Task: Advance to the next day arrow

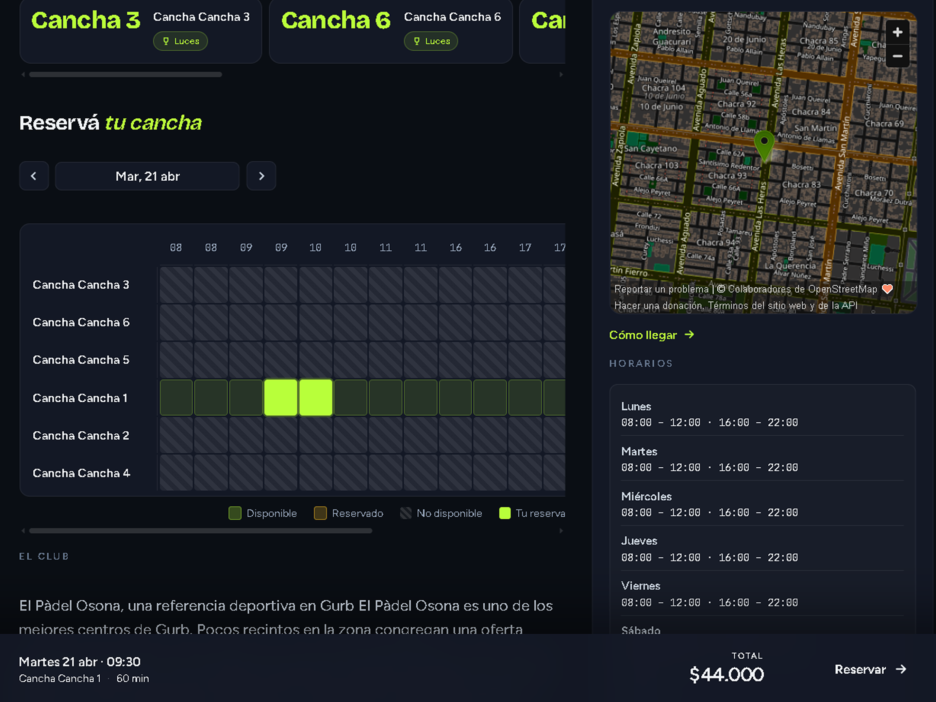Action: (262, 176)
